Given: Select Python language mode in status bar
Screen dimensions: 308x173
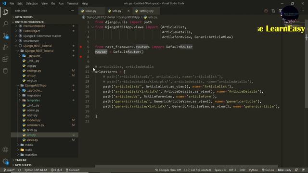Looking at the screenshot, I should tap(254, 170).
